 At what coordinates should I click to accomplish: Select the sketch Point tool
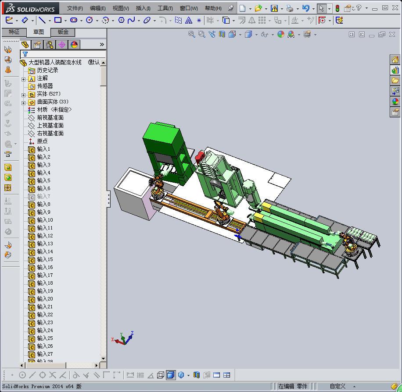[x=199, y=21]
